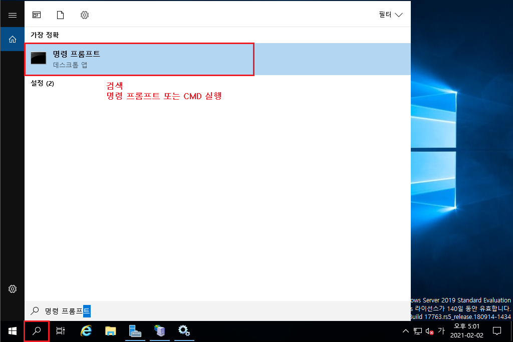
Task: Click the 가장 정확 heading
Action: click(45, 35)
